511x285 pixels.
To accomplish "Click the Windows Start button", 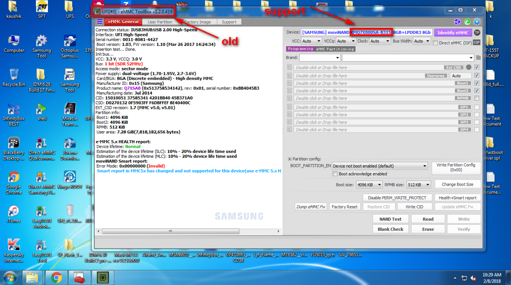I will tap(10, 277).
